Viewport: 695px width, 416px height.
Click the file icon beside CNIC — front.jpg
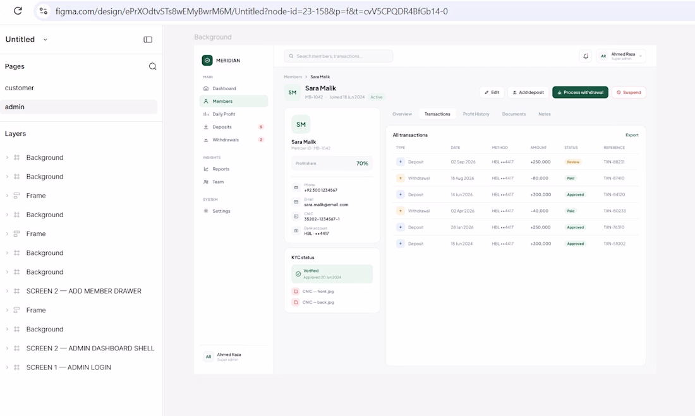296,292
